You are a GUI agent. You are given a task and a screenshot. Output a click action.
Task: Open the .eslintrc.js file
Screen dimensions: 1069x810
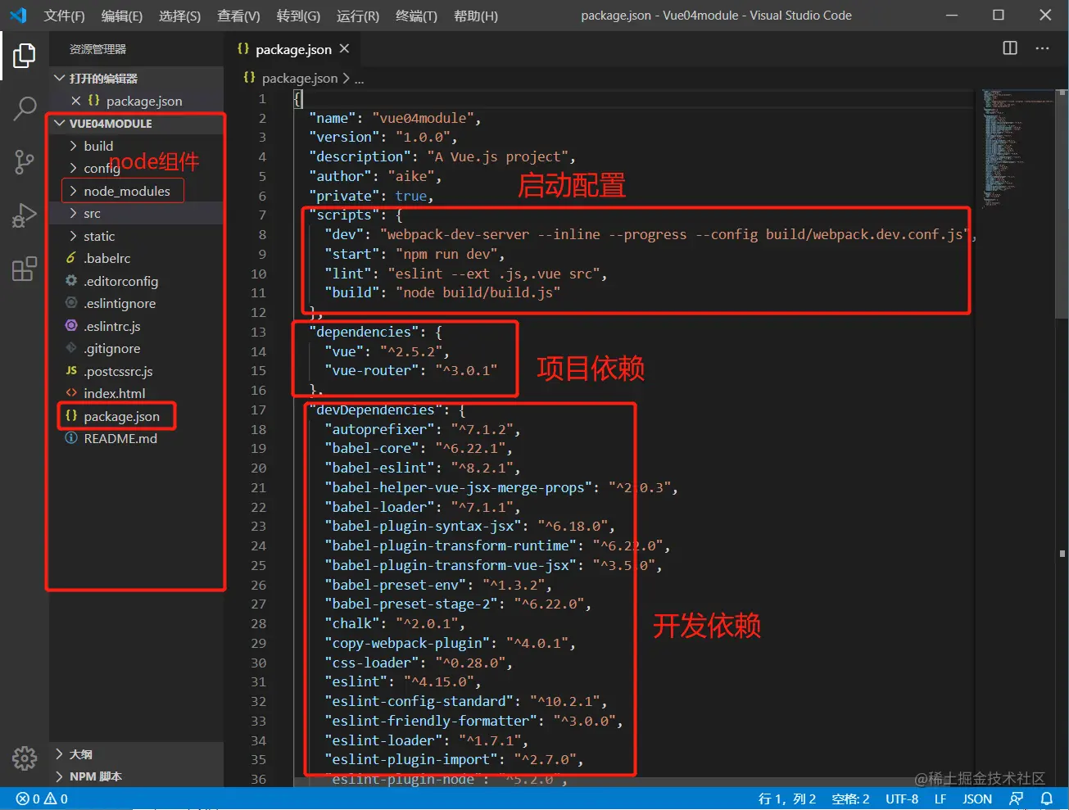136,326
